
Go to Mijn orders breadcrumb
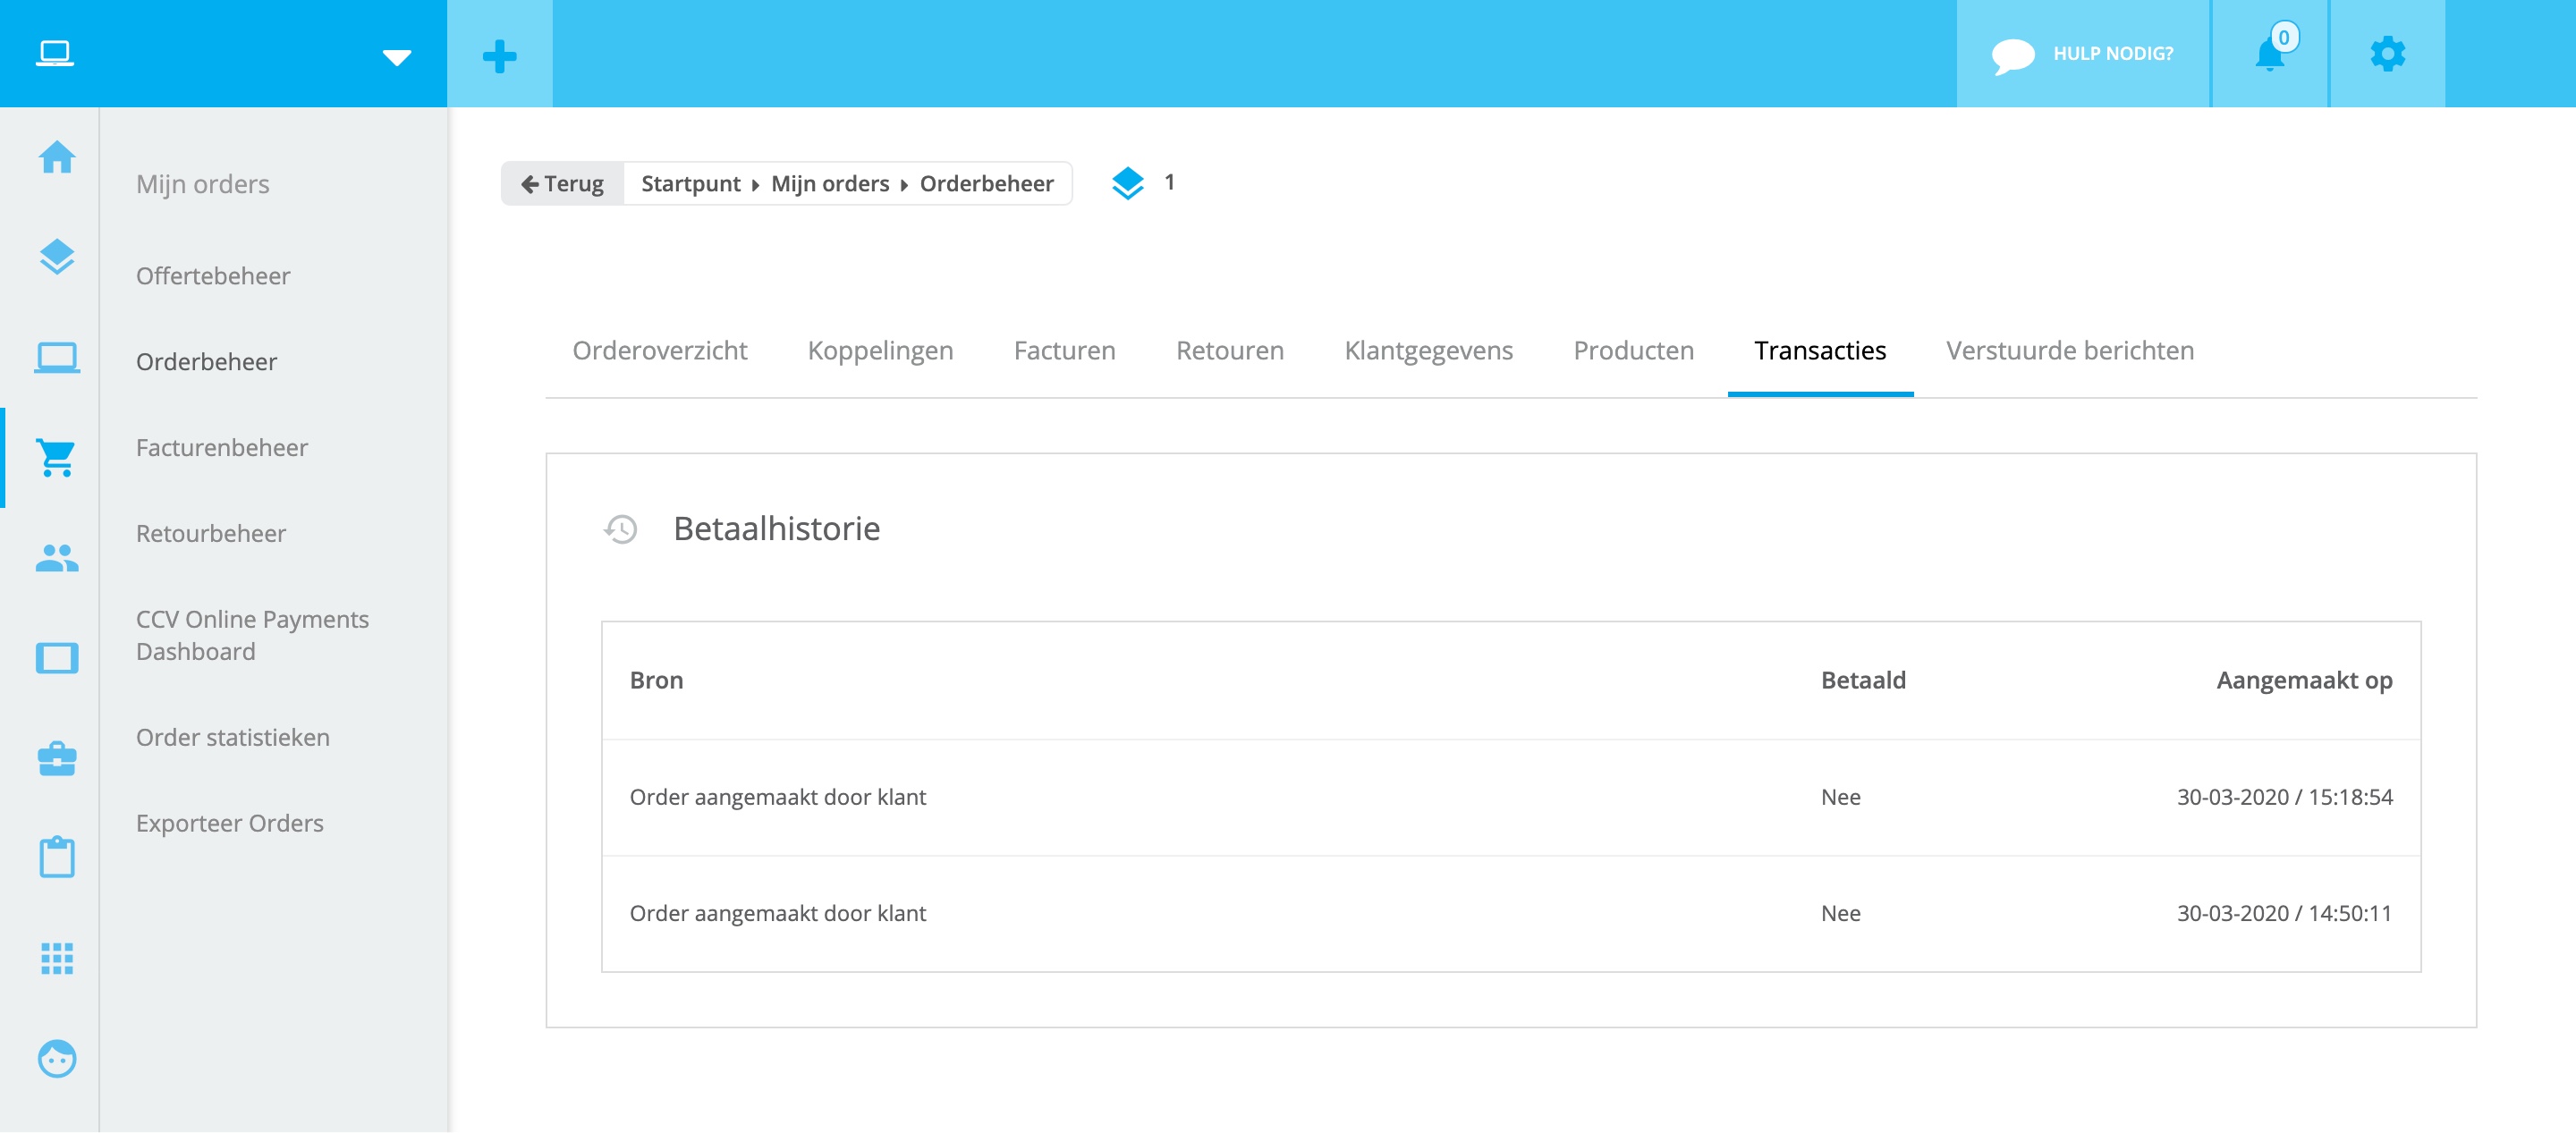click(830, 184)
